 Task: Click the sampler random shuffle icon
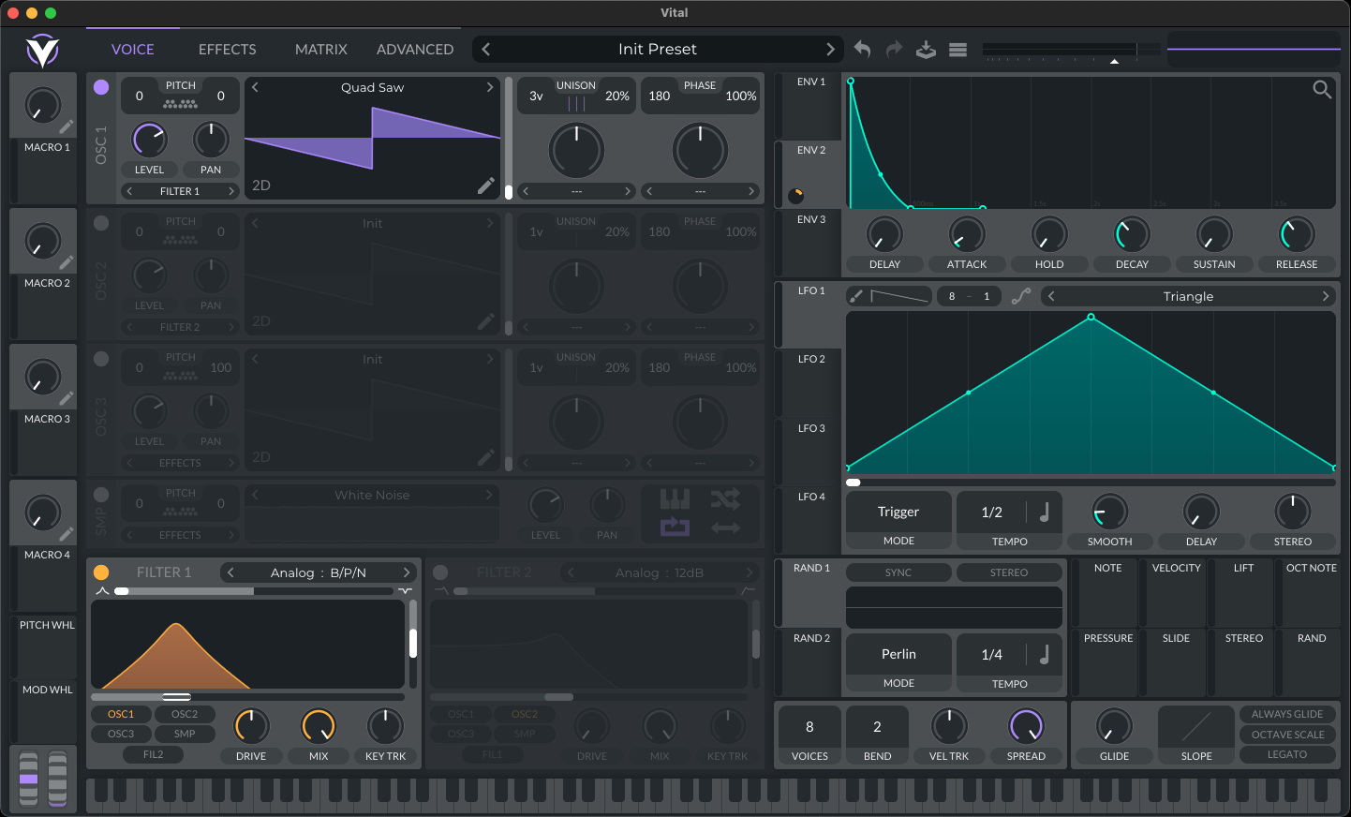click(725, 498)
